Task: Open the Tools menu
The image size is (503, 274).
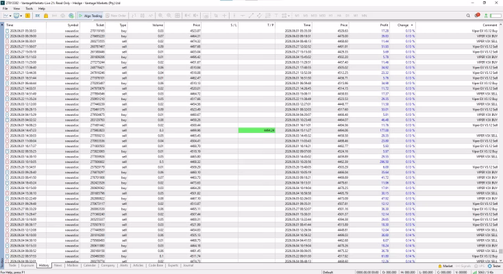Action: coord(29,8)
